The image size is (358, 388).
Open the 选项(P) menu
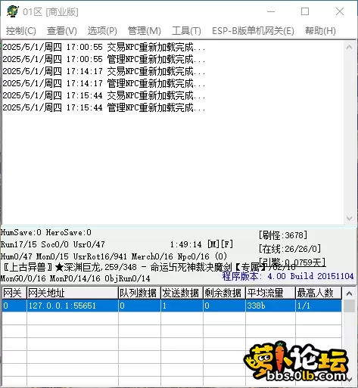[x=102, y=31]
